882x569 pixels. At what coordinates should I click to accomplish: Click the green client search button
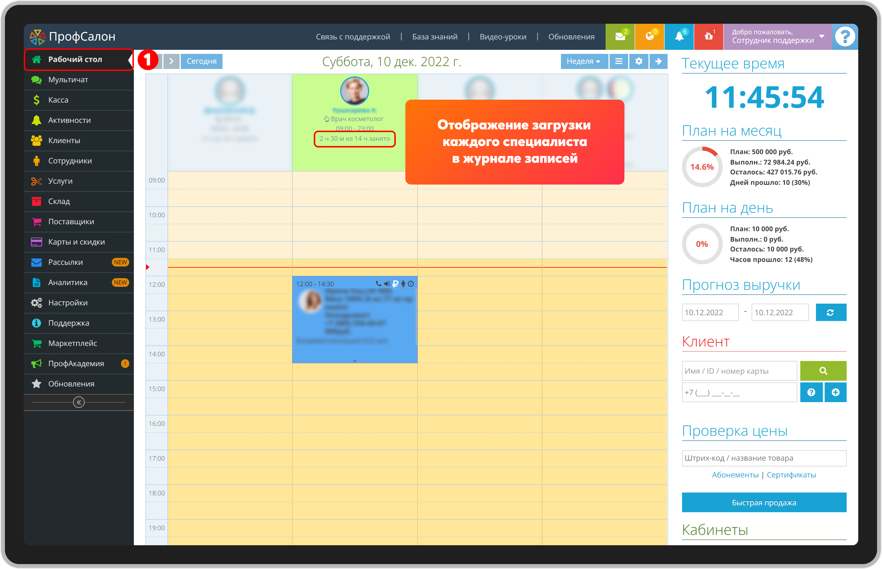coord(823,371)
